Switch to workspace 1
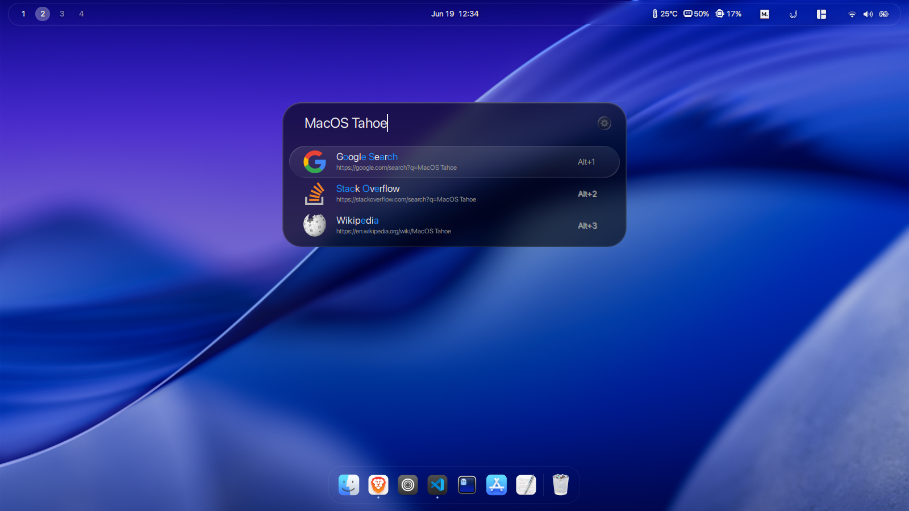Image resolution: width=909 pixels, height=511 pixels. point(23,14)
